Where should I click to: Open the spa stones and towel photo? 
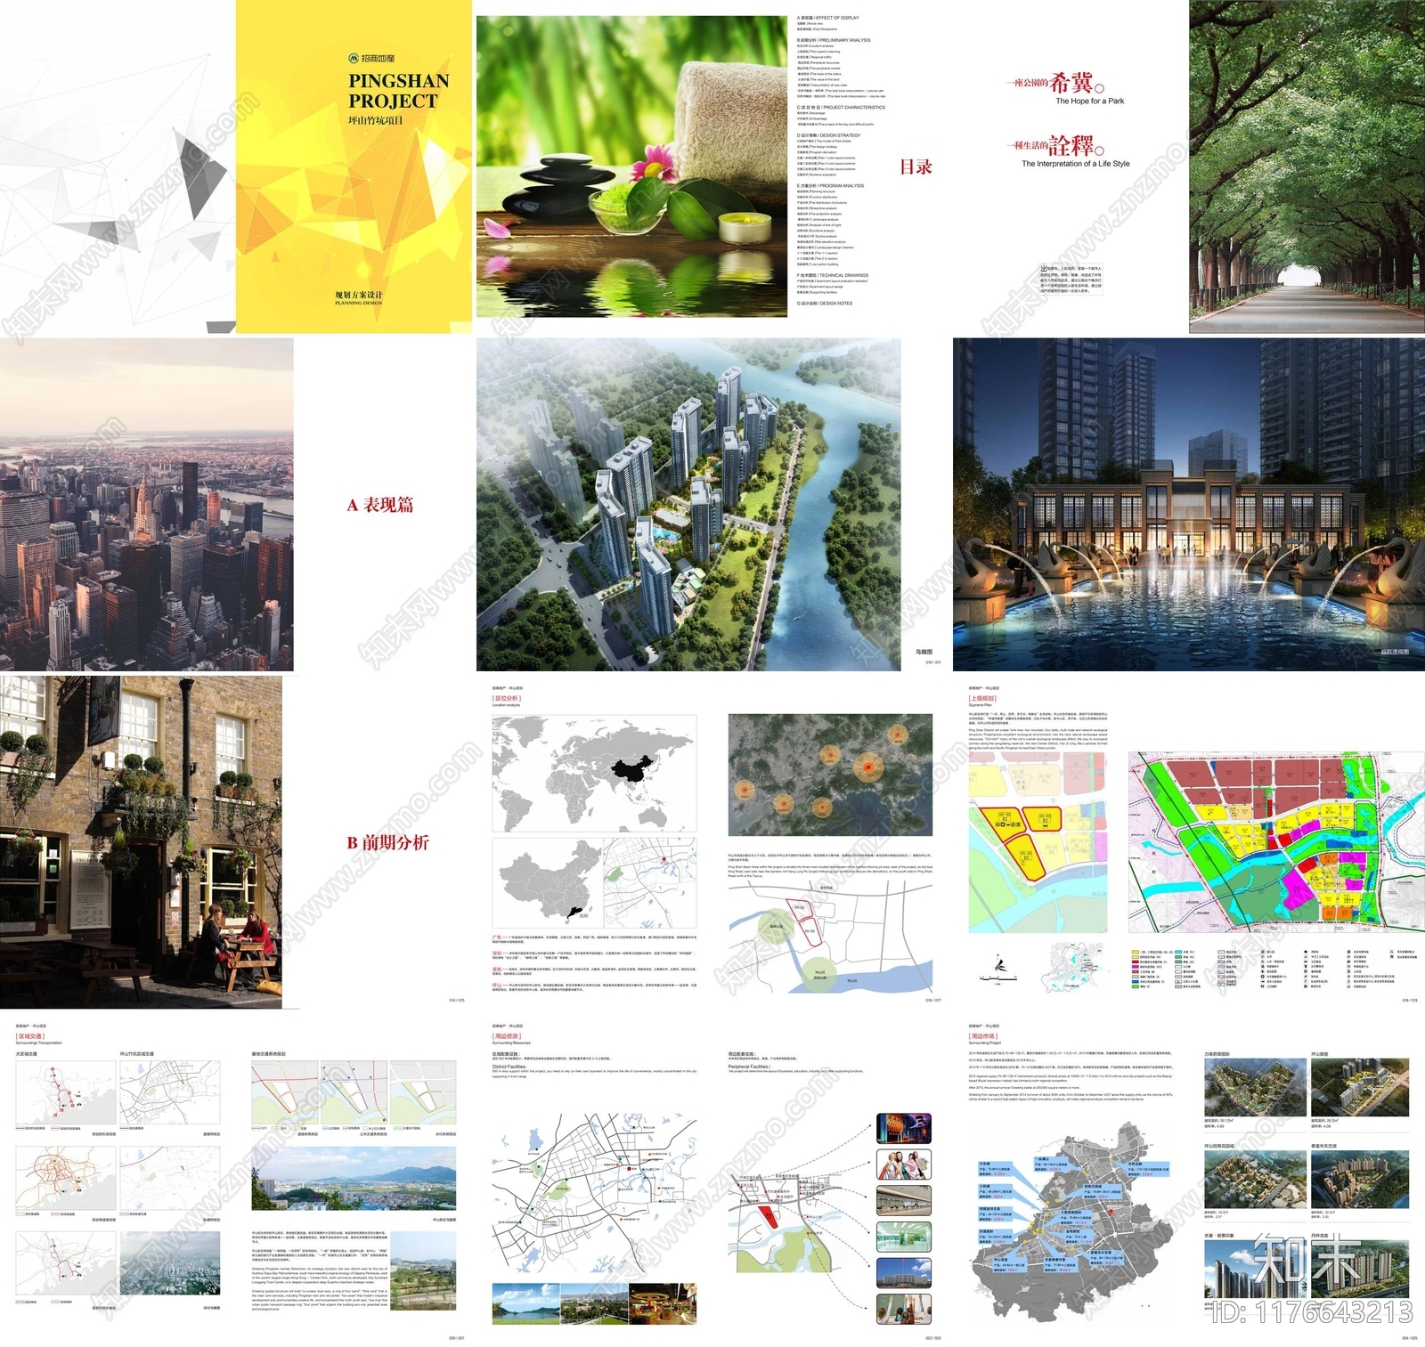pyautogui.click(x=631, y=166)
